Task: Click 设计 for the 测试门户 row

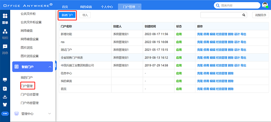Action: pos(237,50)
